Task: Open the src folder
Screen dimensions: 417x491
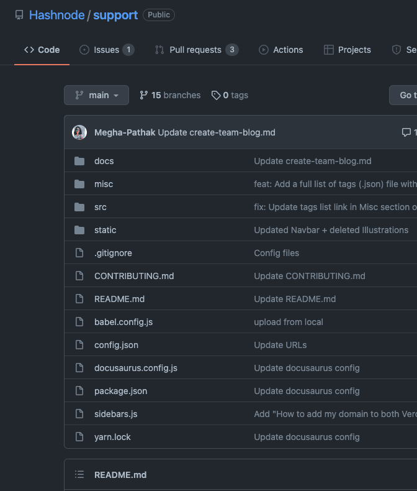Action: (101, 207)
